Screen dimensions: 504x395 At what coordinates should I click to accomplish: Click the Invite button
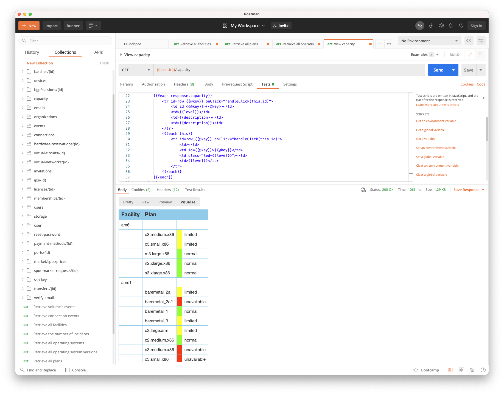pos(281,25)
